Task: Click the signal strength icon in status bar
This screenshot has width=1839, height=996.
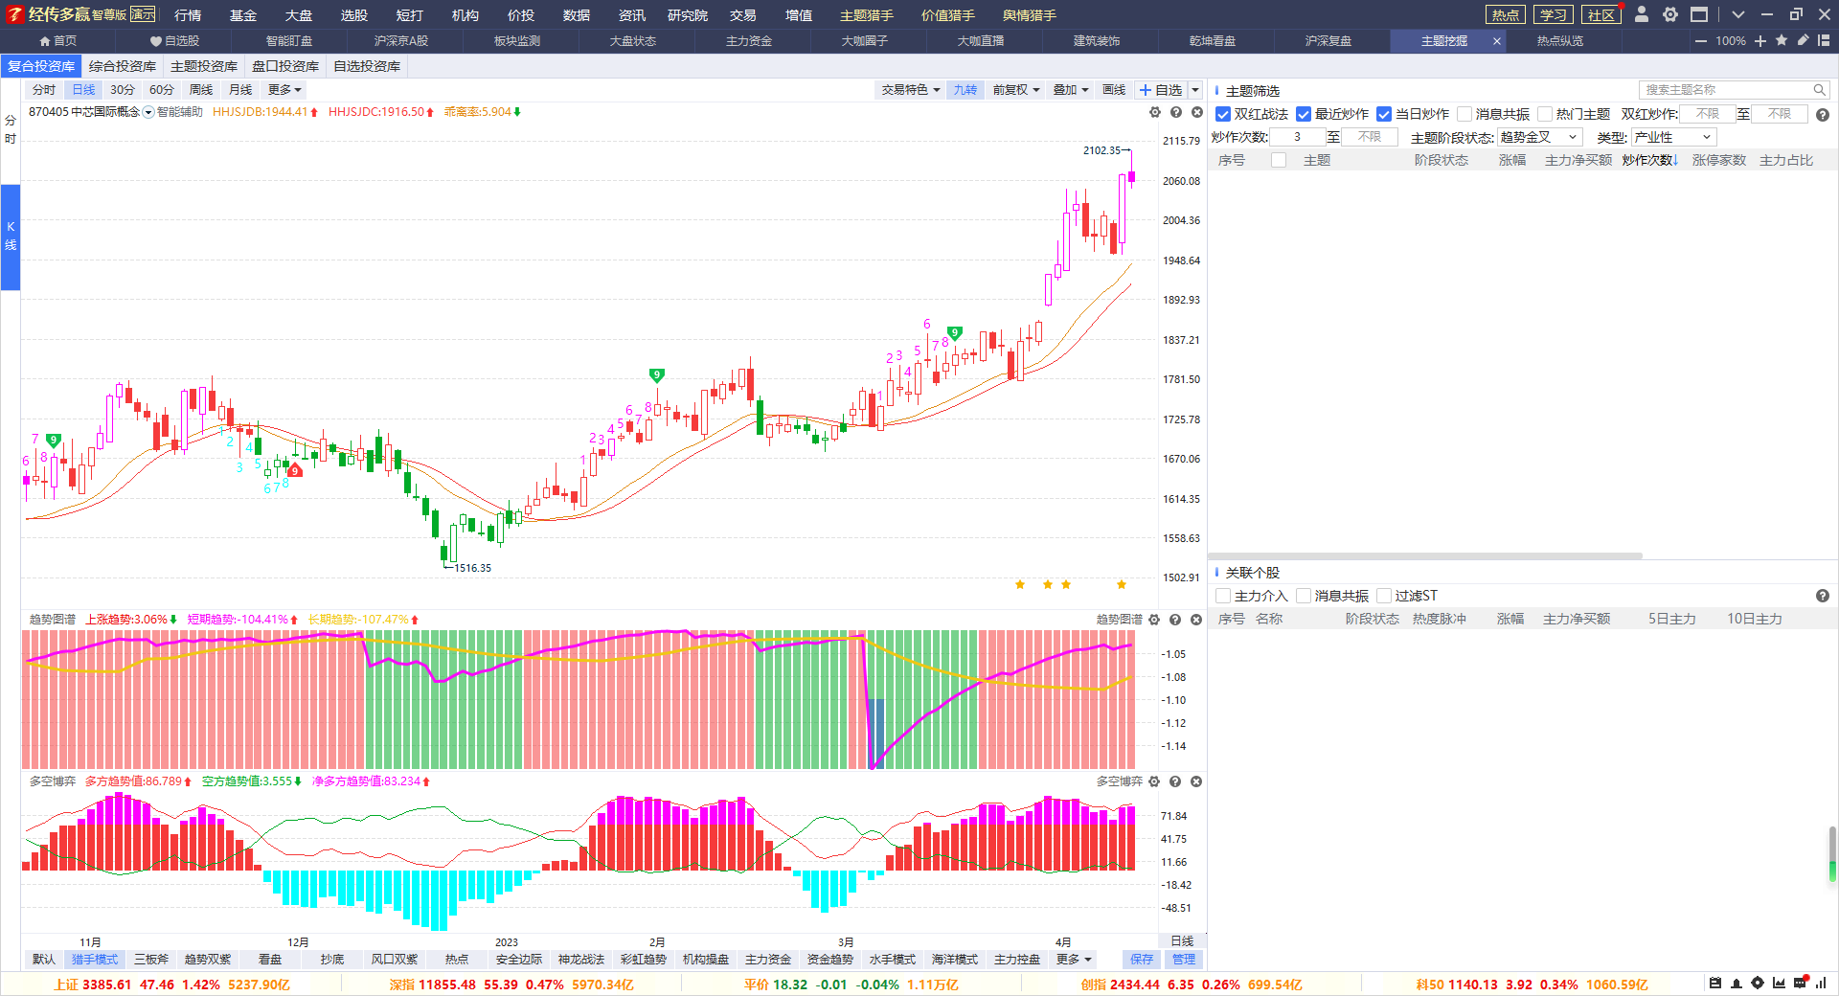Action: coord(1821,983)
